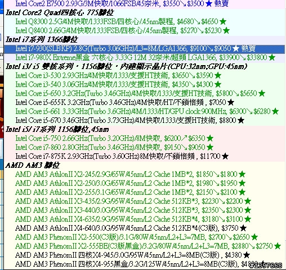The height and width of the screenshot is (270, 286).
Task: Click green star on i5-750 row
Action: tap(210, 138)
